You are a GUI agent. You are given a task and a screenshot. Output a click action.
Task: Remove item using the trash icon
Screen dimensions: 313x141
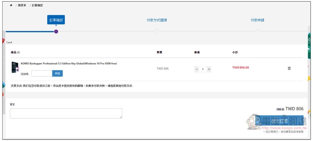pyautogui.click(x=289, y=68)
